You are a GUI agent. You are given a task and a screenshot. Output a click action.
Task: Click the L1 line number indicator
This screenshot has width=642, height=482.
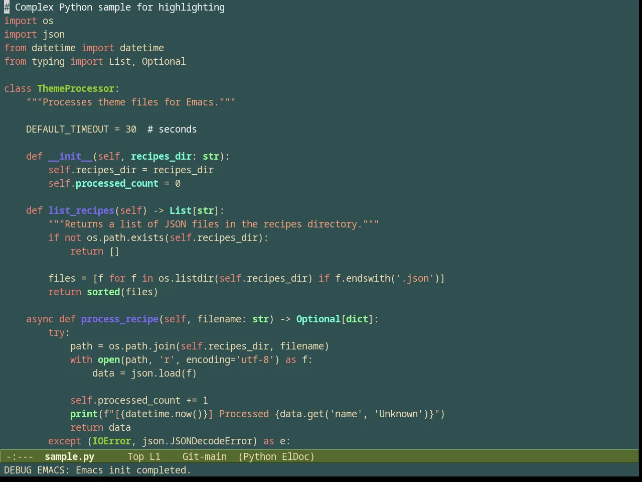click(155, 456)
